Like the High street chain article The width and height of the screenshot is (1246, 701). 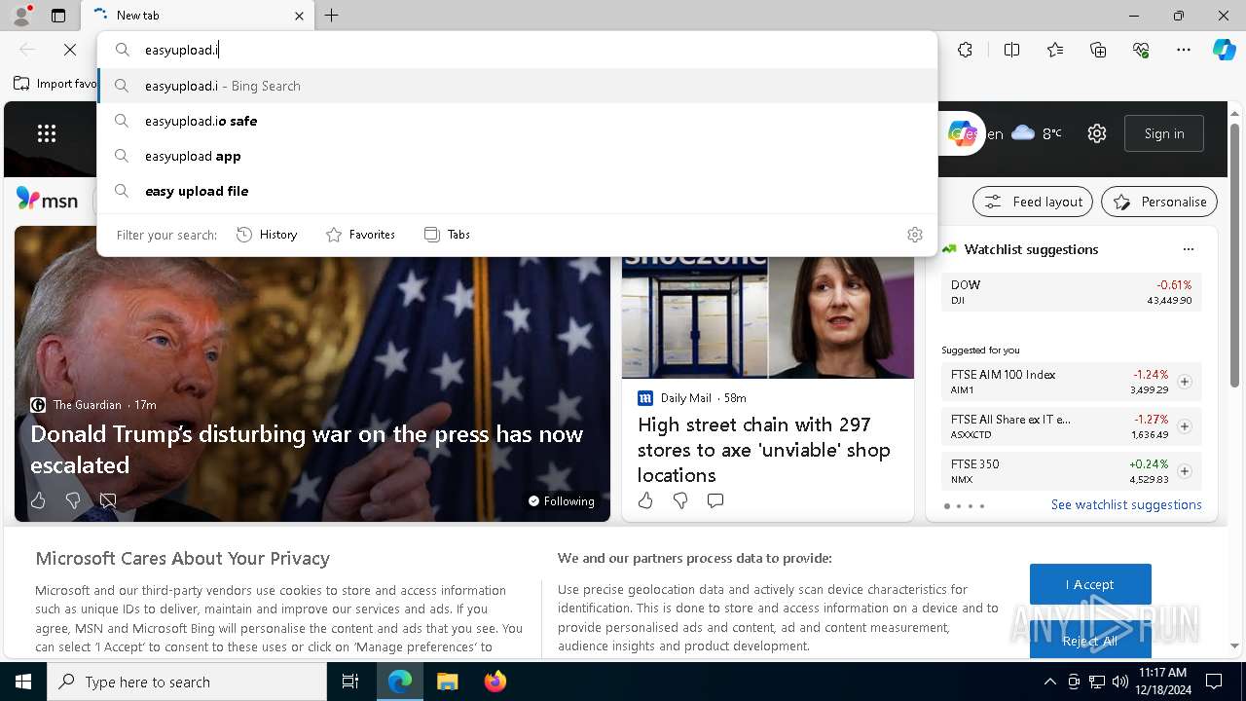coord(645,500)
